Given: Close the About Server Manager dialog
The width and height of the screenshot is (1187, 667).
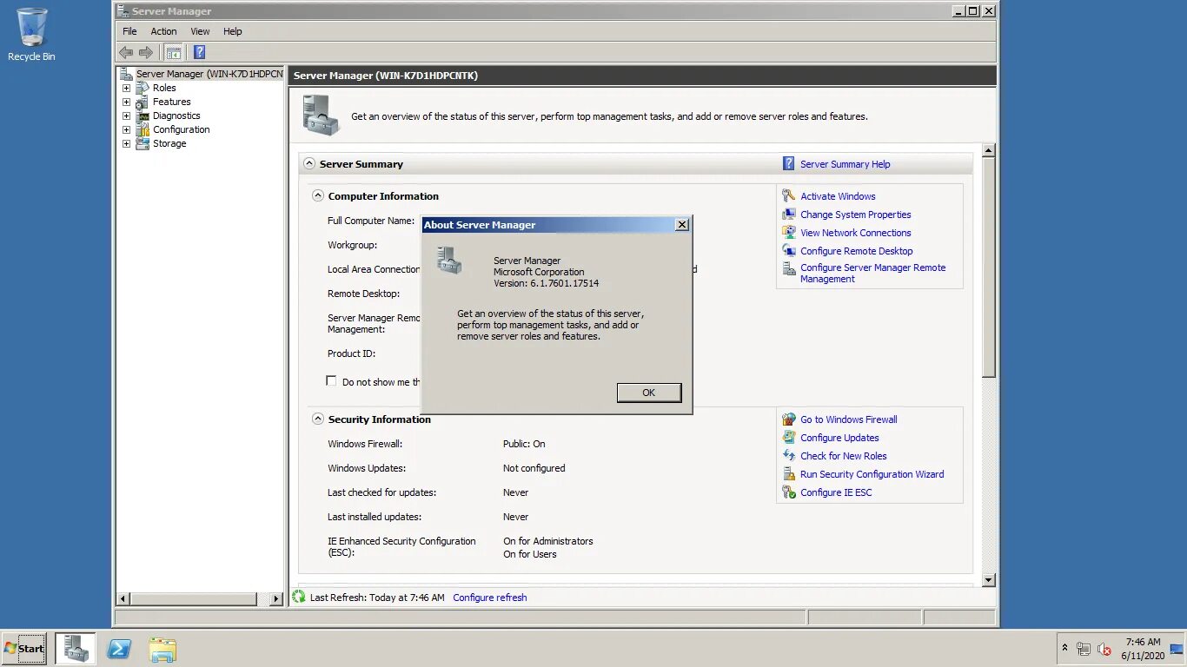Looking at the screenshot, I should point(682,225).
